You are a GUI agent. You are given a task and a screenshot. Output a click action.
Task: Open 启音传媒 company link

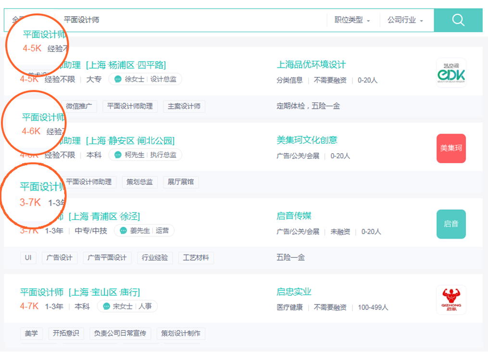tap(294, 216)
